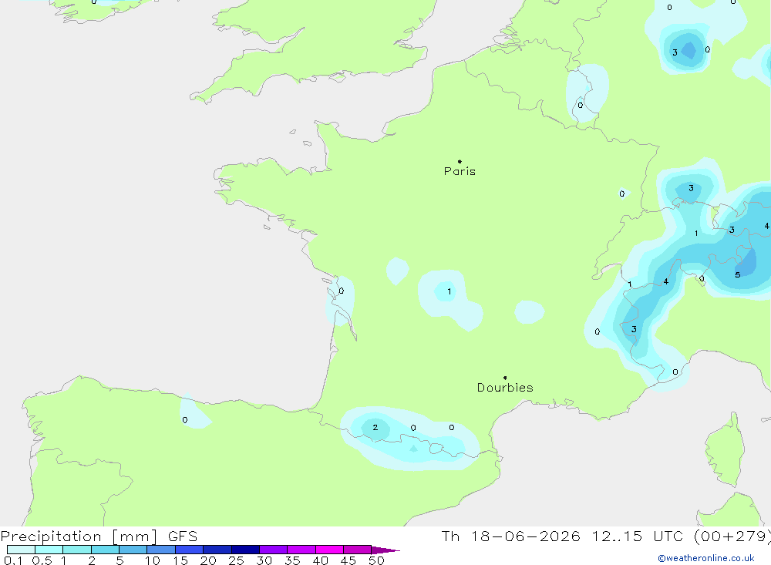The image size is (771, 565).
Task: Pick the 35–40 mm legend swatch
Action: (x=301, y=550)
